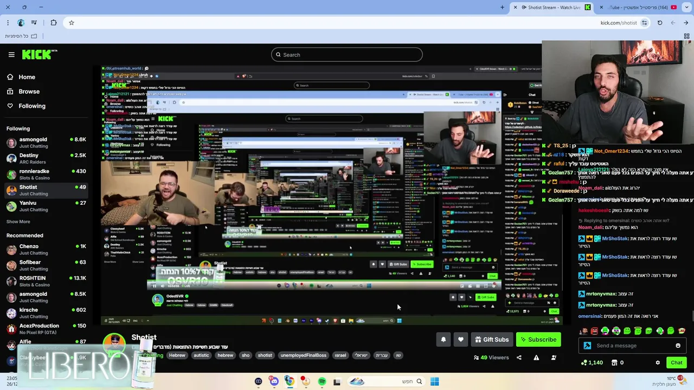The width and height of the screenshot is (694, 390).
Task: Click the green Chat send button
Action: pyautogui.click(x=677, y=363)
